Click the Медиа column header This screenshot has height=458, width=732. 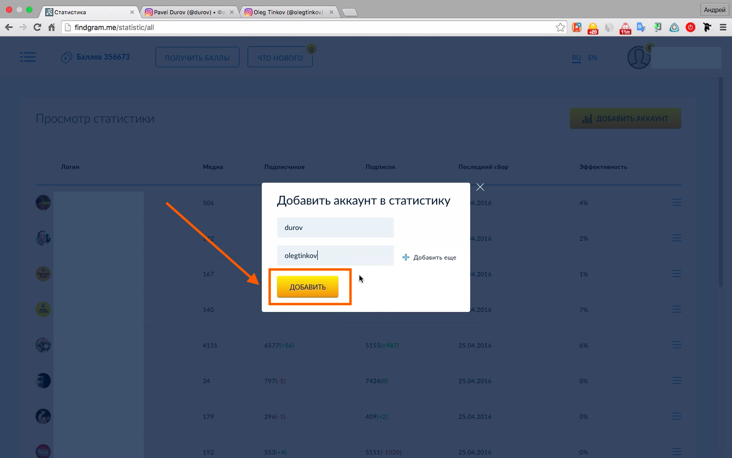[213, 167]
